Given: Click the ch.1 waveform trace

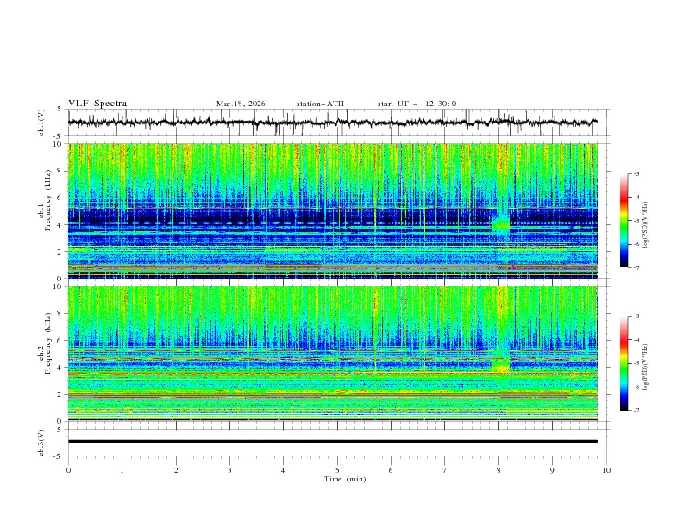Looking at the screenshot, I should coord(332,123).
